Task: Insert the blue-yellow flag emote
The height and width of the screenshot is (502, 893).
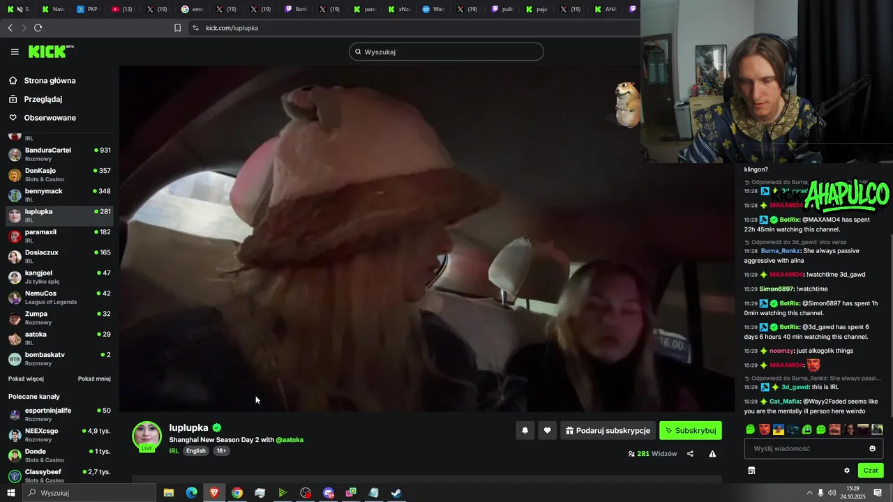Action: click(779, 429)
